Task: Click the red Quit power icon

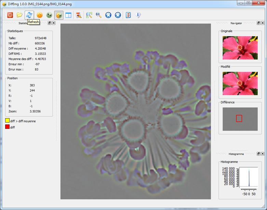Action: click(10, 15)
